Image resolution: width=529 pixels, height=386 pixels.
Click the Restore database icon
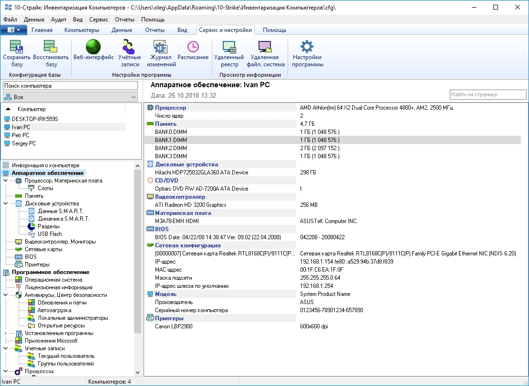51,46
